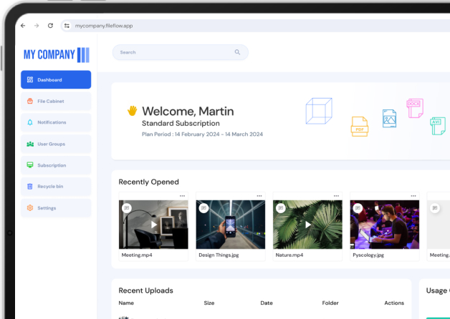Viewport: 450px width, 319px height.
Task: Open more options for Pyscology.jpg card
Action: [x=413, y=196]
